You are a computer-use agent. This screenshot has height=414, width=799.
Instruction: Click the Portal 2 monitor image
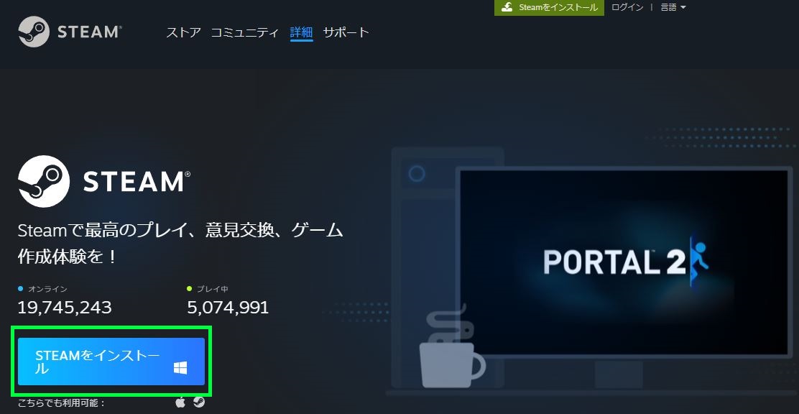(624, 262)
